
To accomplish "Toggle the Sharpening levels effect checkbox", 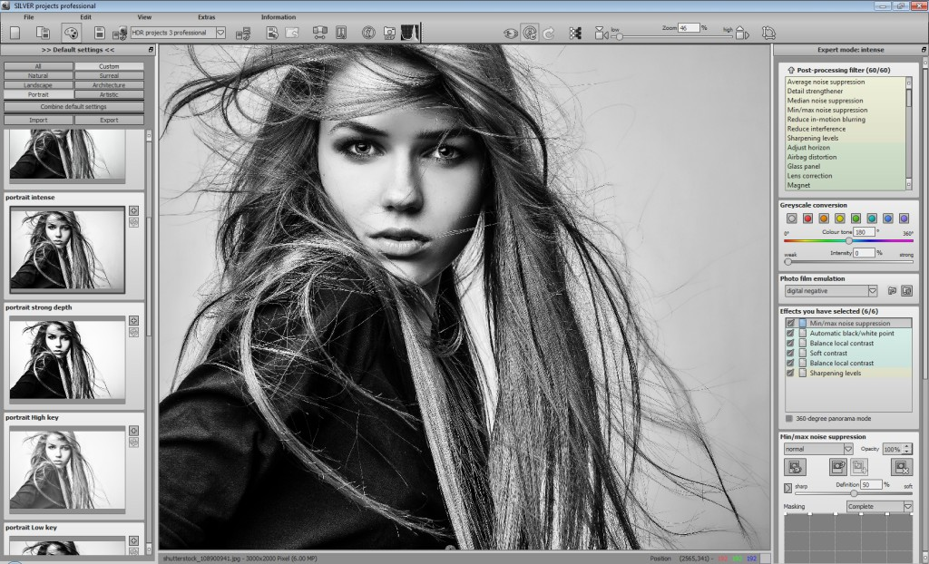I will point(790,373).
